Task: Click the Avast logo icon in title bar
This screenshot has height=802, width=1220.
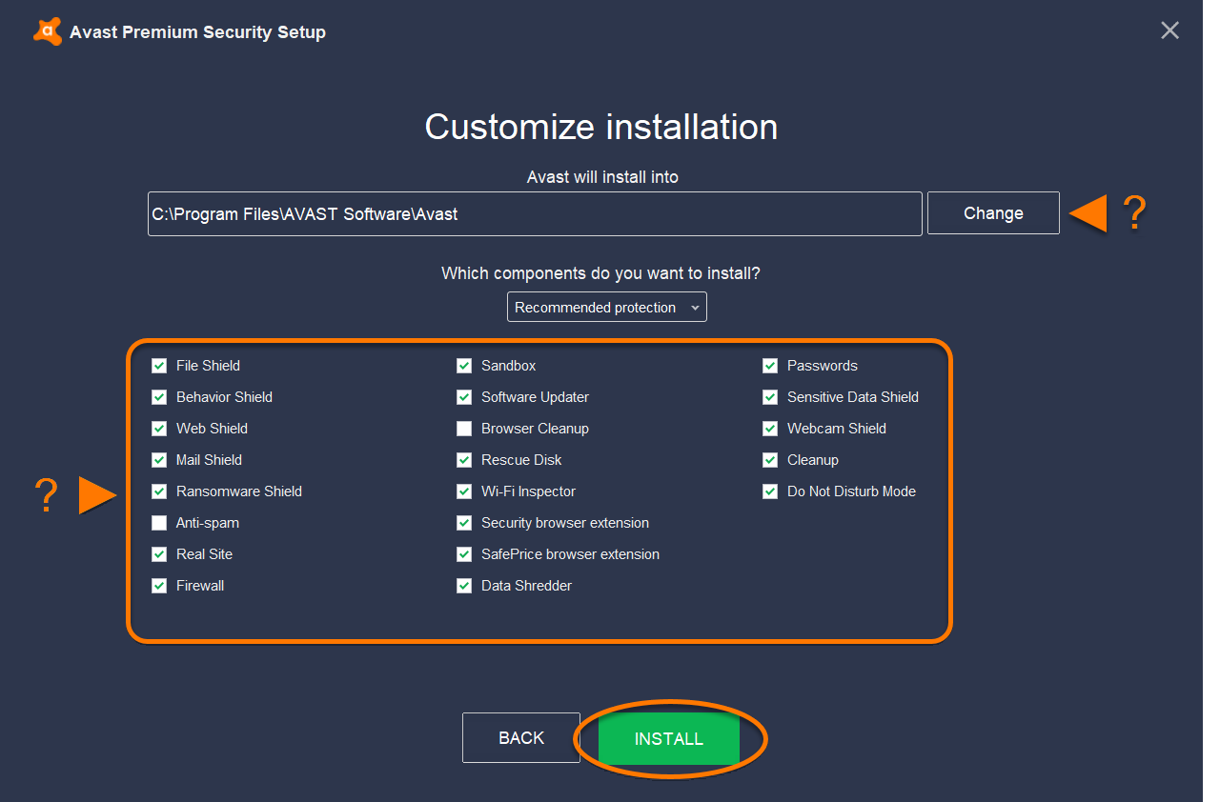Action: click(x=48, y=31)
